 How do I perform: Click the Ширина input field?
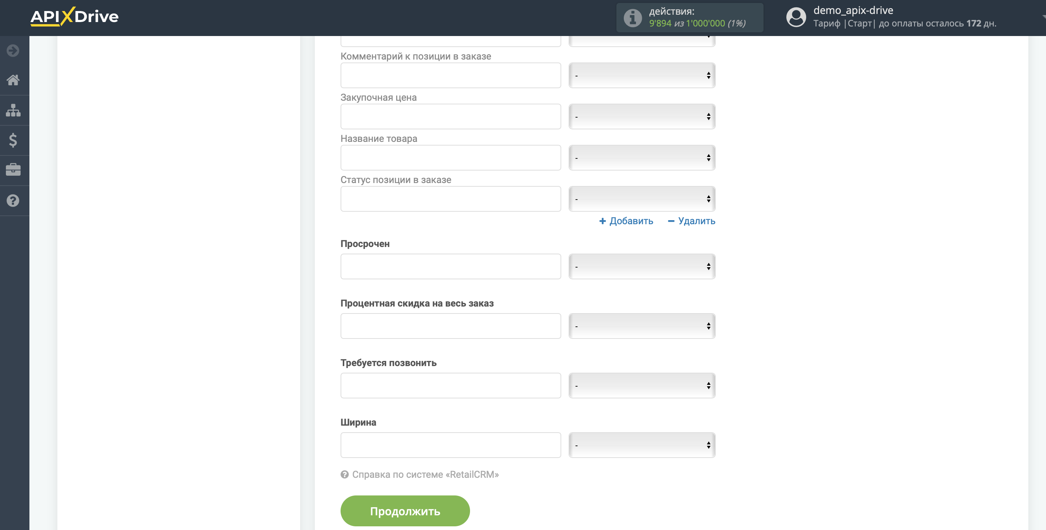[x=451, y=445]
